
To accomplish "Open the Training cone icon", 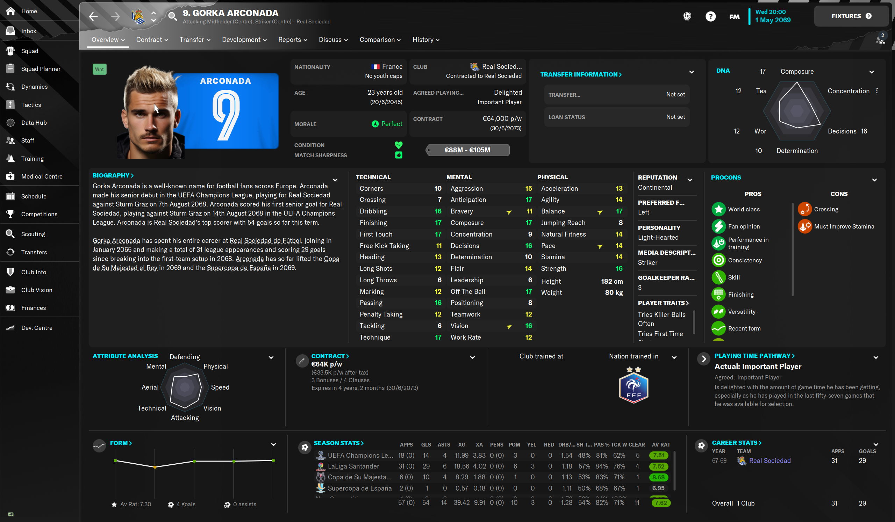I will point(10,158).
